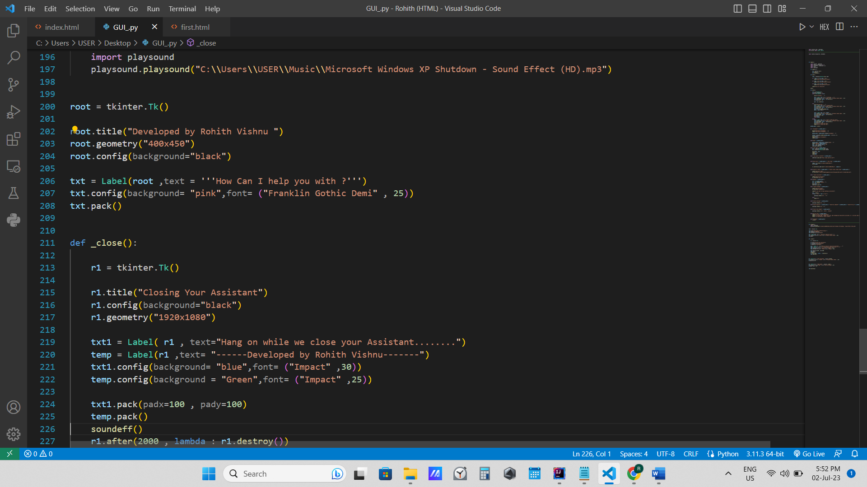
Task: Open the Run and Debug view
Action: point(14,111)
